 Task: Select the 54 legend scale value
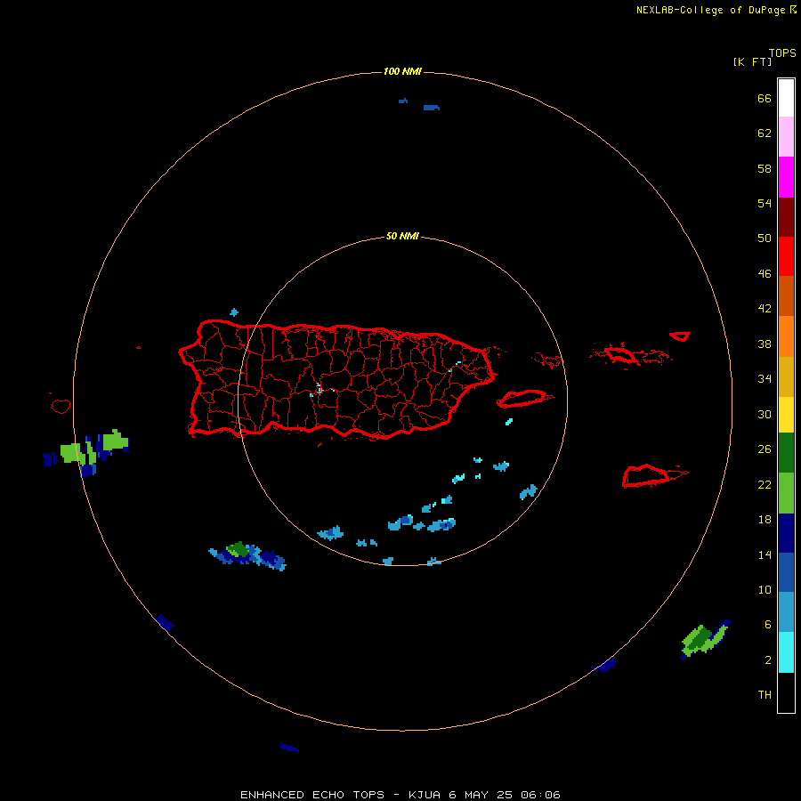tap(765, 203)
